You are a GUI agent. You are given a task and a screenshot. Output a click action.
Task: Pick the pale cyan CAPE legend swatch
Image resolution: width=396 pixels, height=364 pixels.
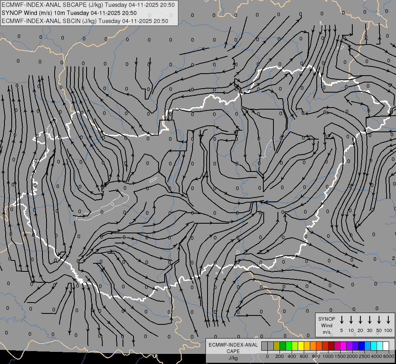tap(379, 346)
